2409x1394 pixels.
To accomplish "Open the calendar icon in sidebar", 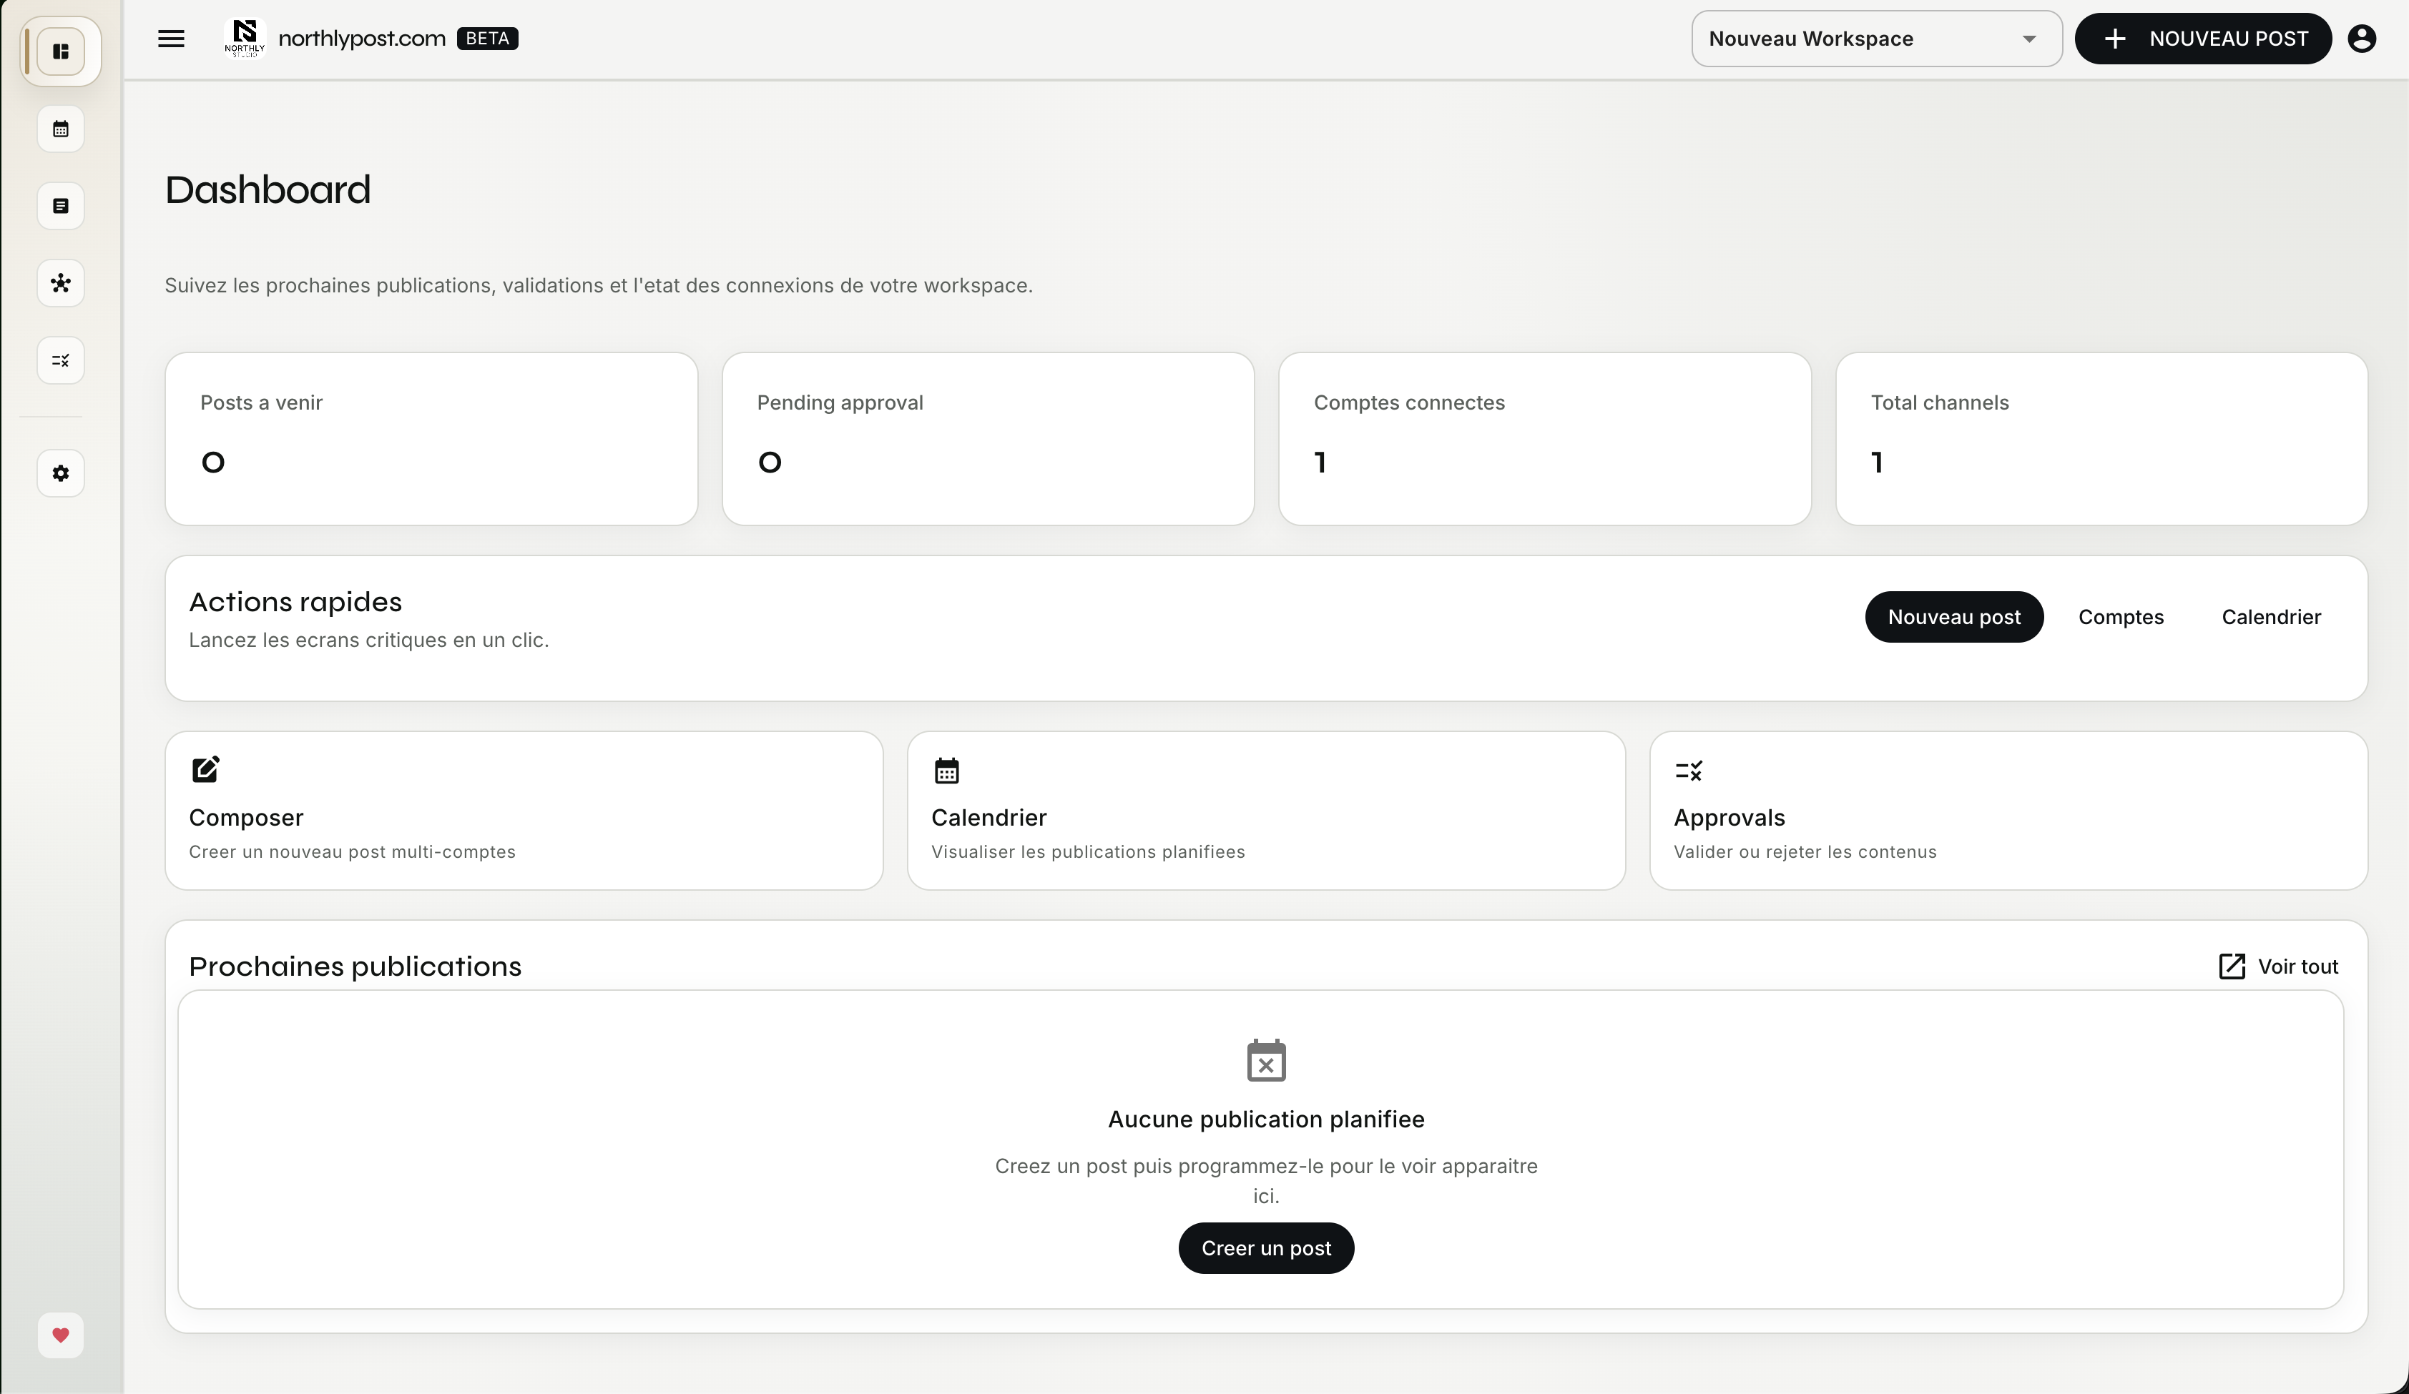I will 60,129.
